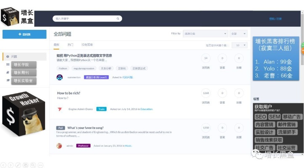This screenshot has height=168, width=304.
Task: Click inside the keyword search field
Action: click(x=84, y=18)
